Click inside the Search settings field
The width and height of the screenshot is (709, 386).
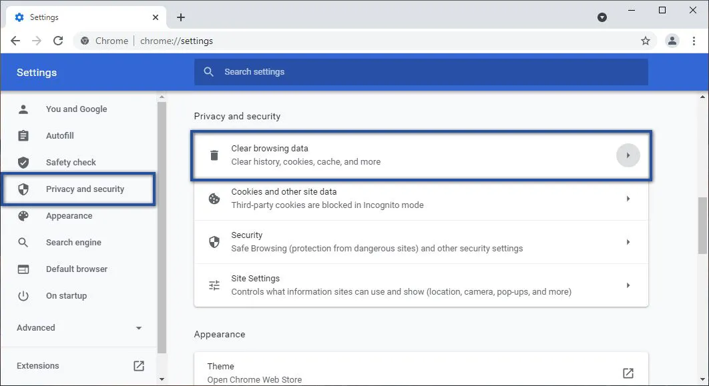[421, 72]
